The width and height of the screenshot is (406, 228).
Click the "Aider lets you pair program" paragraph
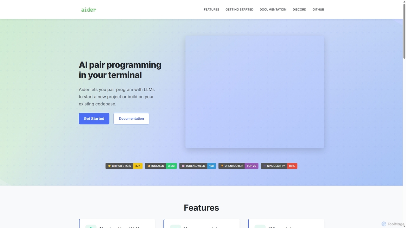click(117, 97)
